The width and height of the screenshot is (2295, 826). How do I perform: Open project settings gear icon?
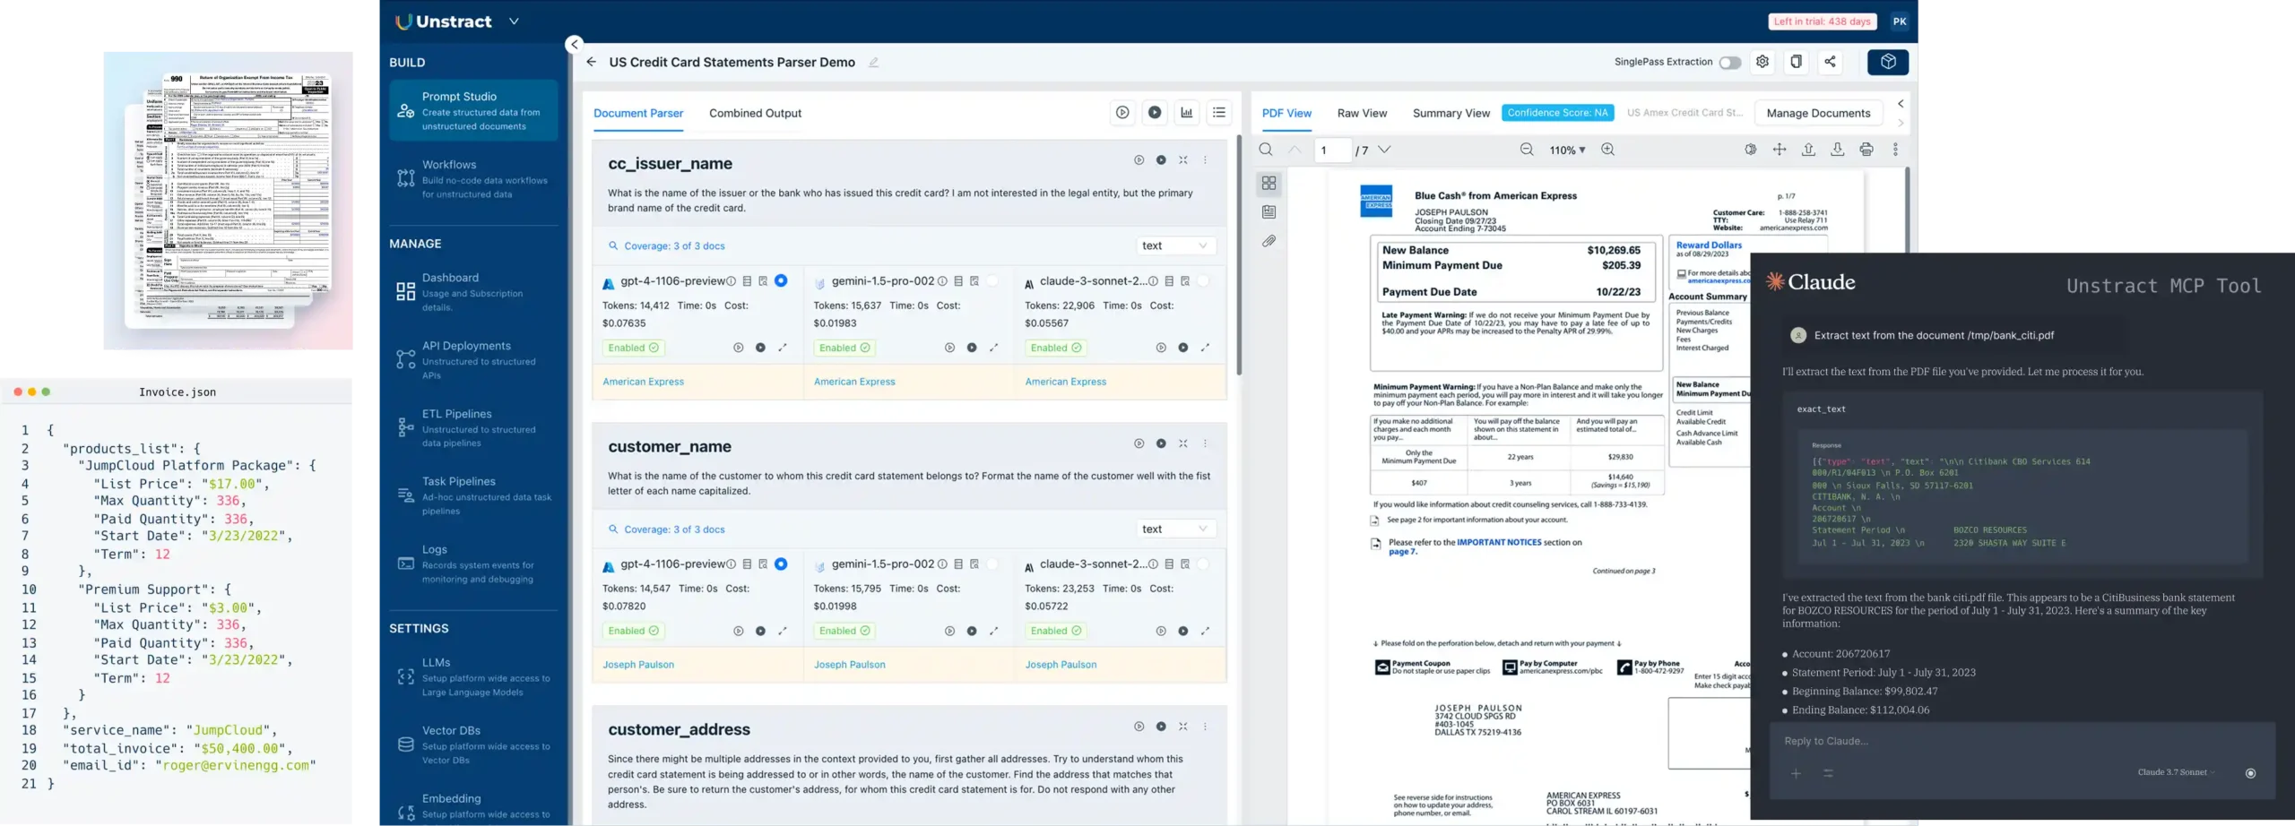pyautogui.click(x=1762, y=62)
